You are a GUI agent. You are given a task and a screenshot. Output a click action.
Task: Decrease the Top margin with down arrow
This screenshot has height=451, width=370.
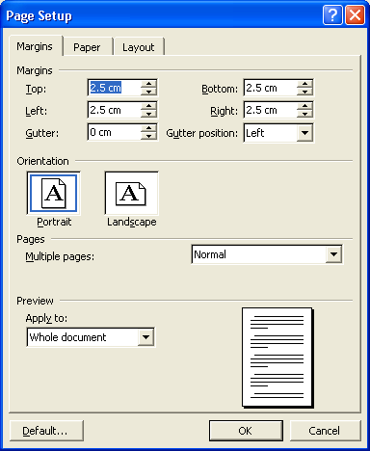pos(148,92)
